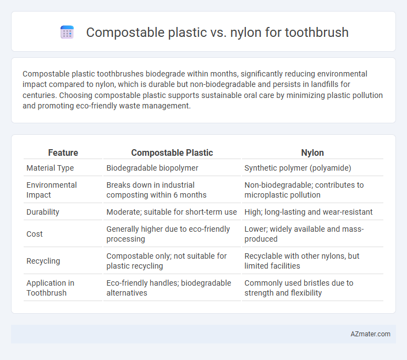Click the 'Feature' column header
The width and height of the screenshot is (407, 360).
[63, 152]
